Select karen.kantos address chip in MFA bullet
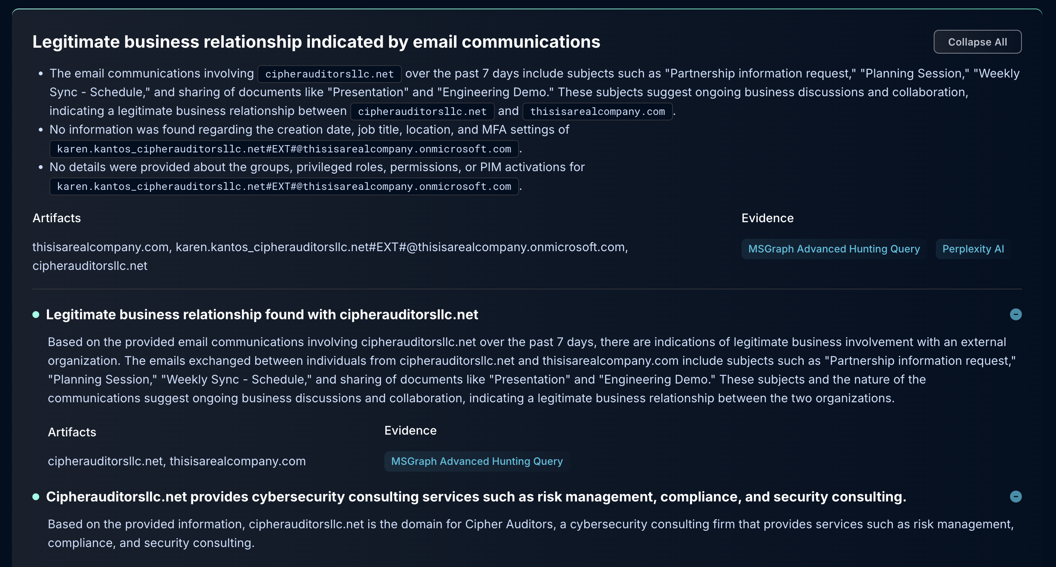 [x=284, y=149]
